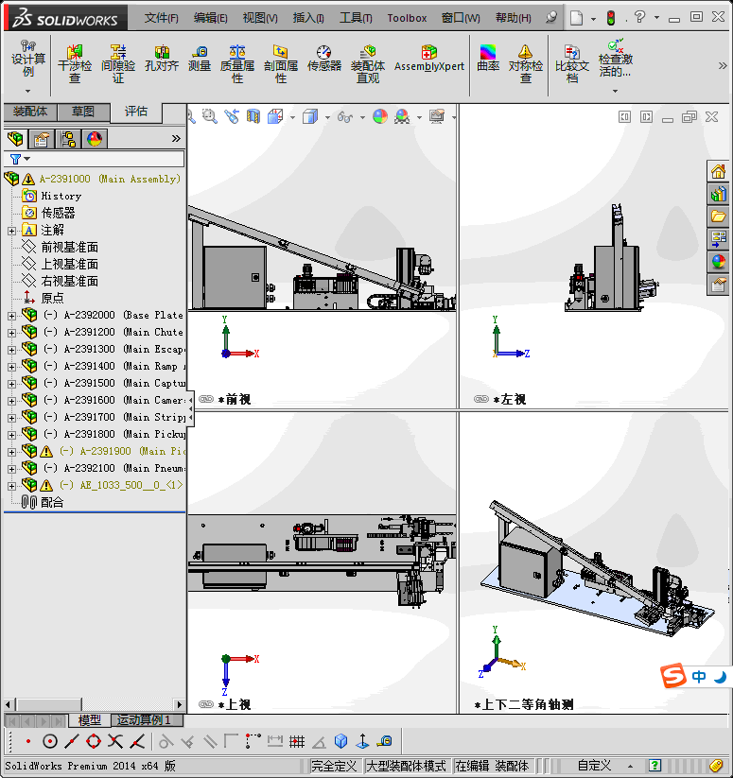Select the Measure (测量) tool

(200, 59)
